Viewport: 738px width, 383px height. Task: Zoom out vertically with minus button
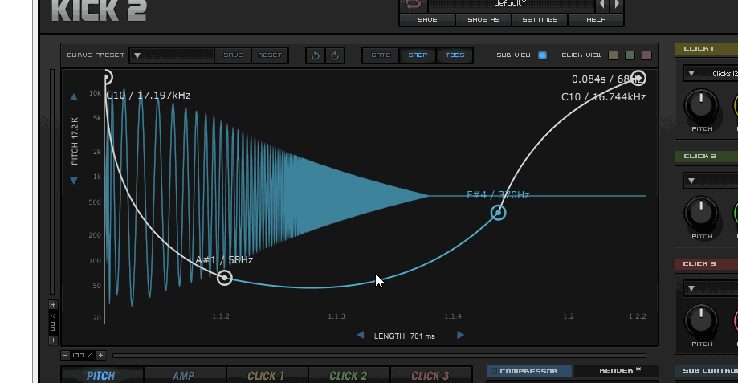pyautogui.click(x=53, y=340)
